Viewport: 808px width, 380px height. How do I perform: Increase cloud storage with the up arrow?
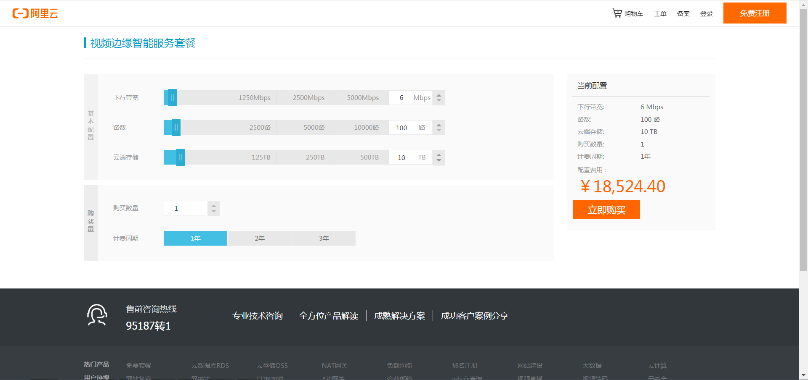439,154
